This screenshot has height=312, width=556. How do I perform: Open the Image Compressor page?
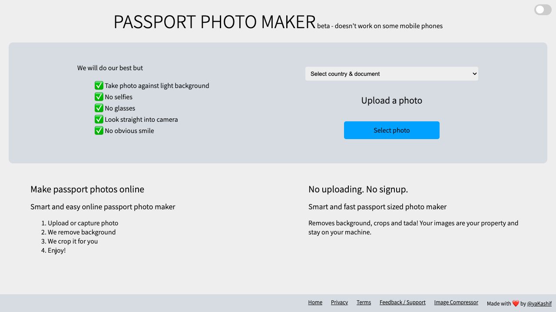pyautogui.click(x=456, y=302)
